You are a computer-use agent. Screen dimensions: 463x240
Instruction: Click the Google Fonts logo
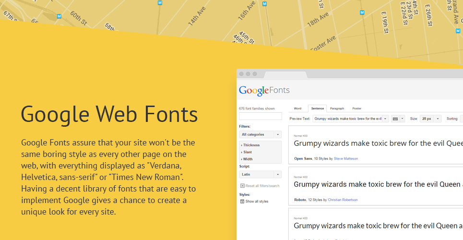click(264, 90)
